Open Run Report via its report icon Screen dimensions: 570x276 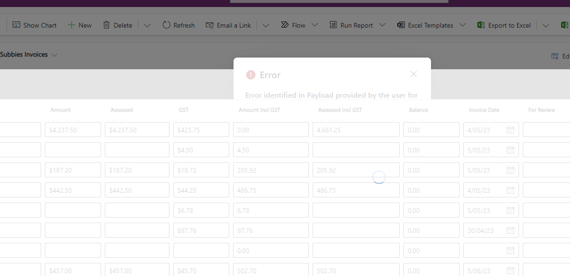[x=333, y=25]
